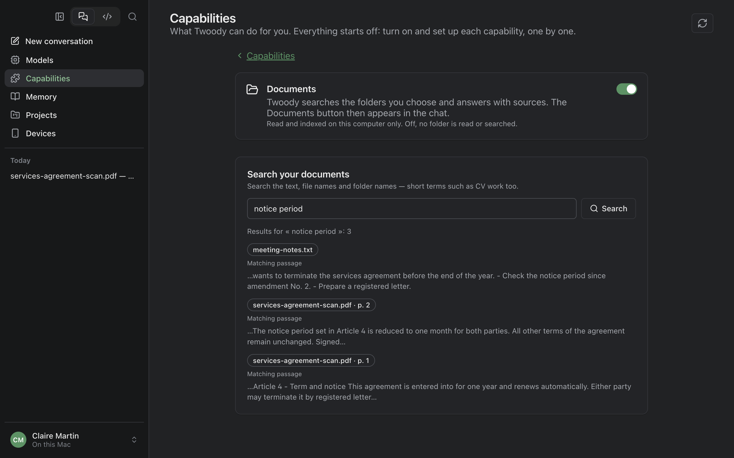
Task: Click the Memory book icon
Action: [x=15, y=96]
